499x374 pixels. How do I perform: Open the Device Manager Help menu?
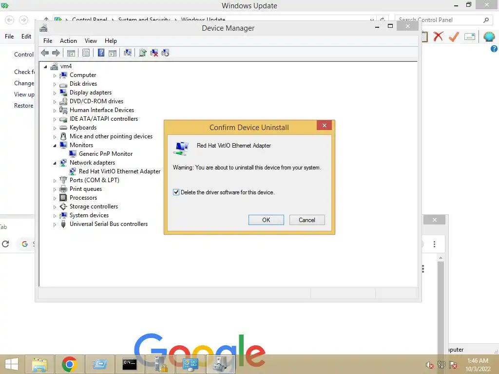[x=111, y=41]
